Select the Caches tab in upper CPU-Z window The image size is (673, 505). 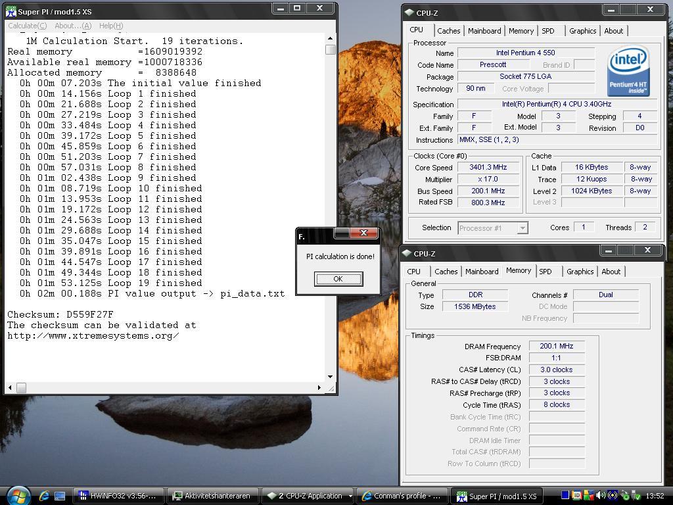pos(448,31)
